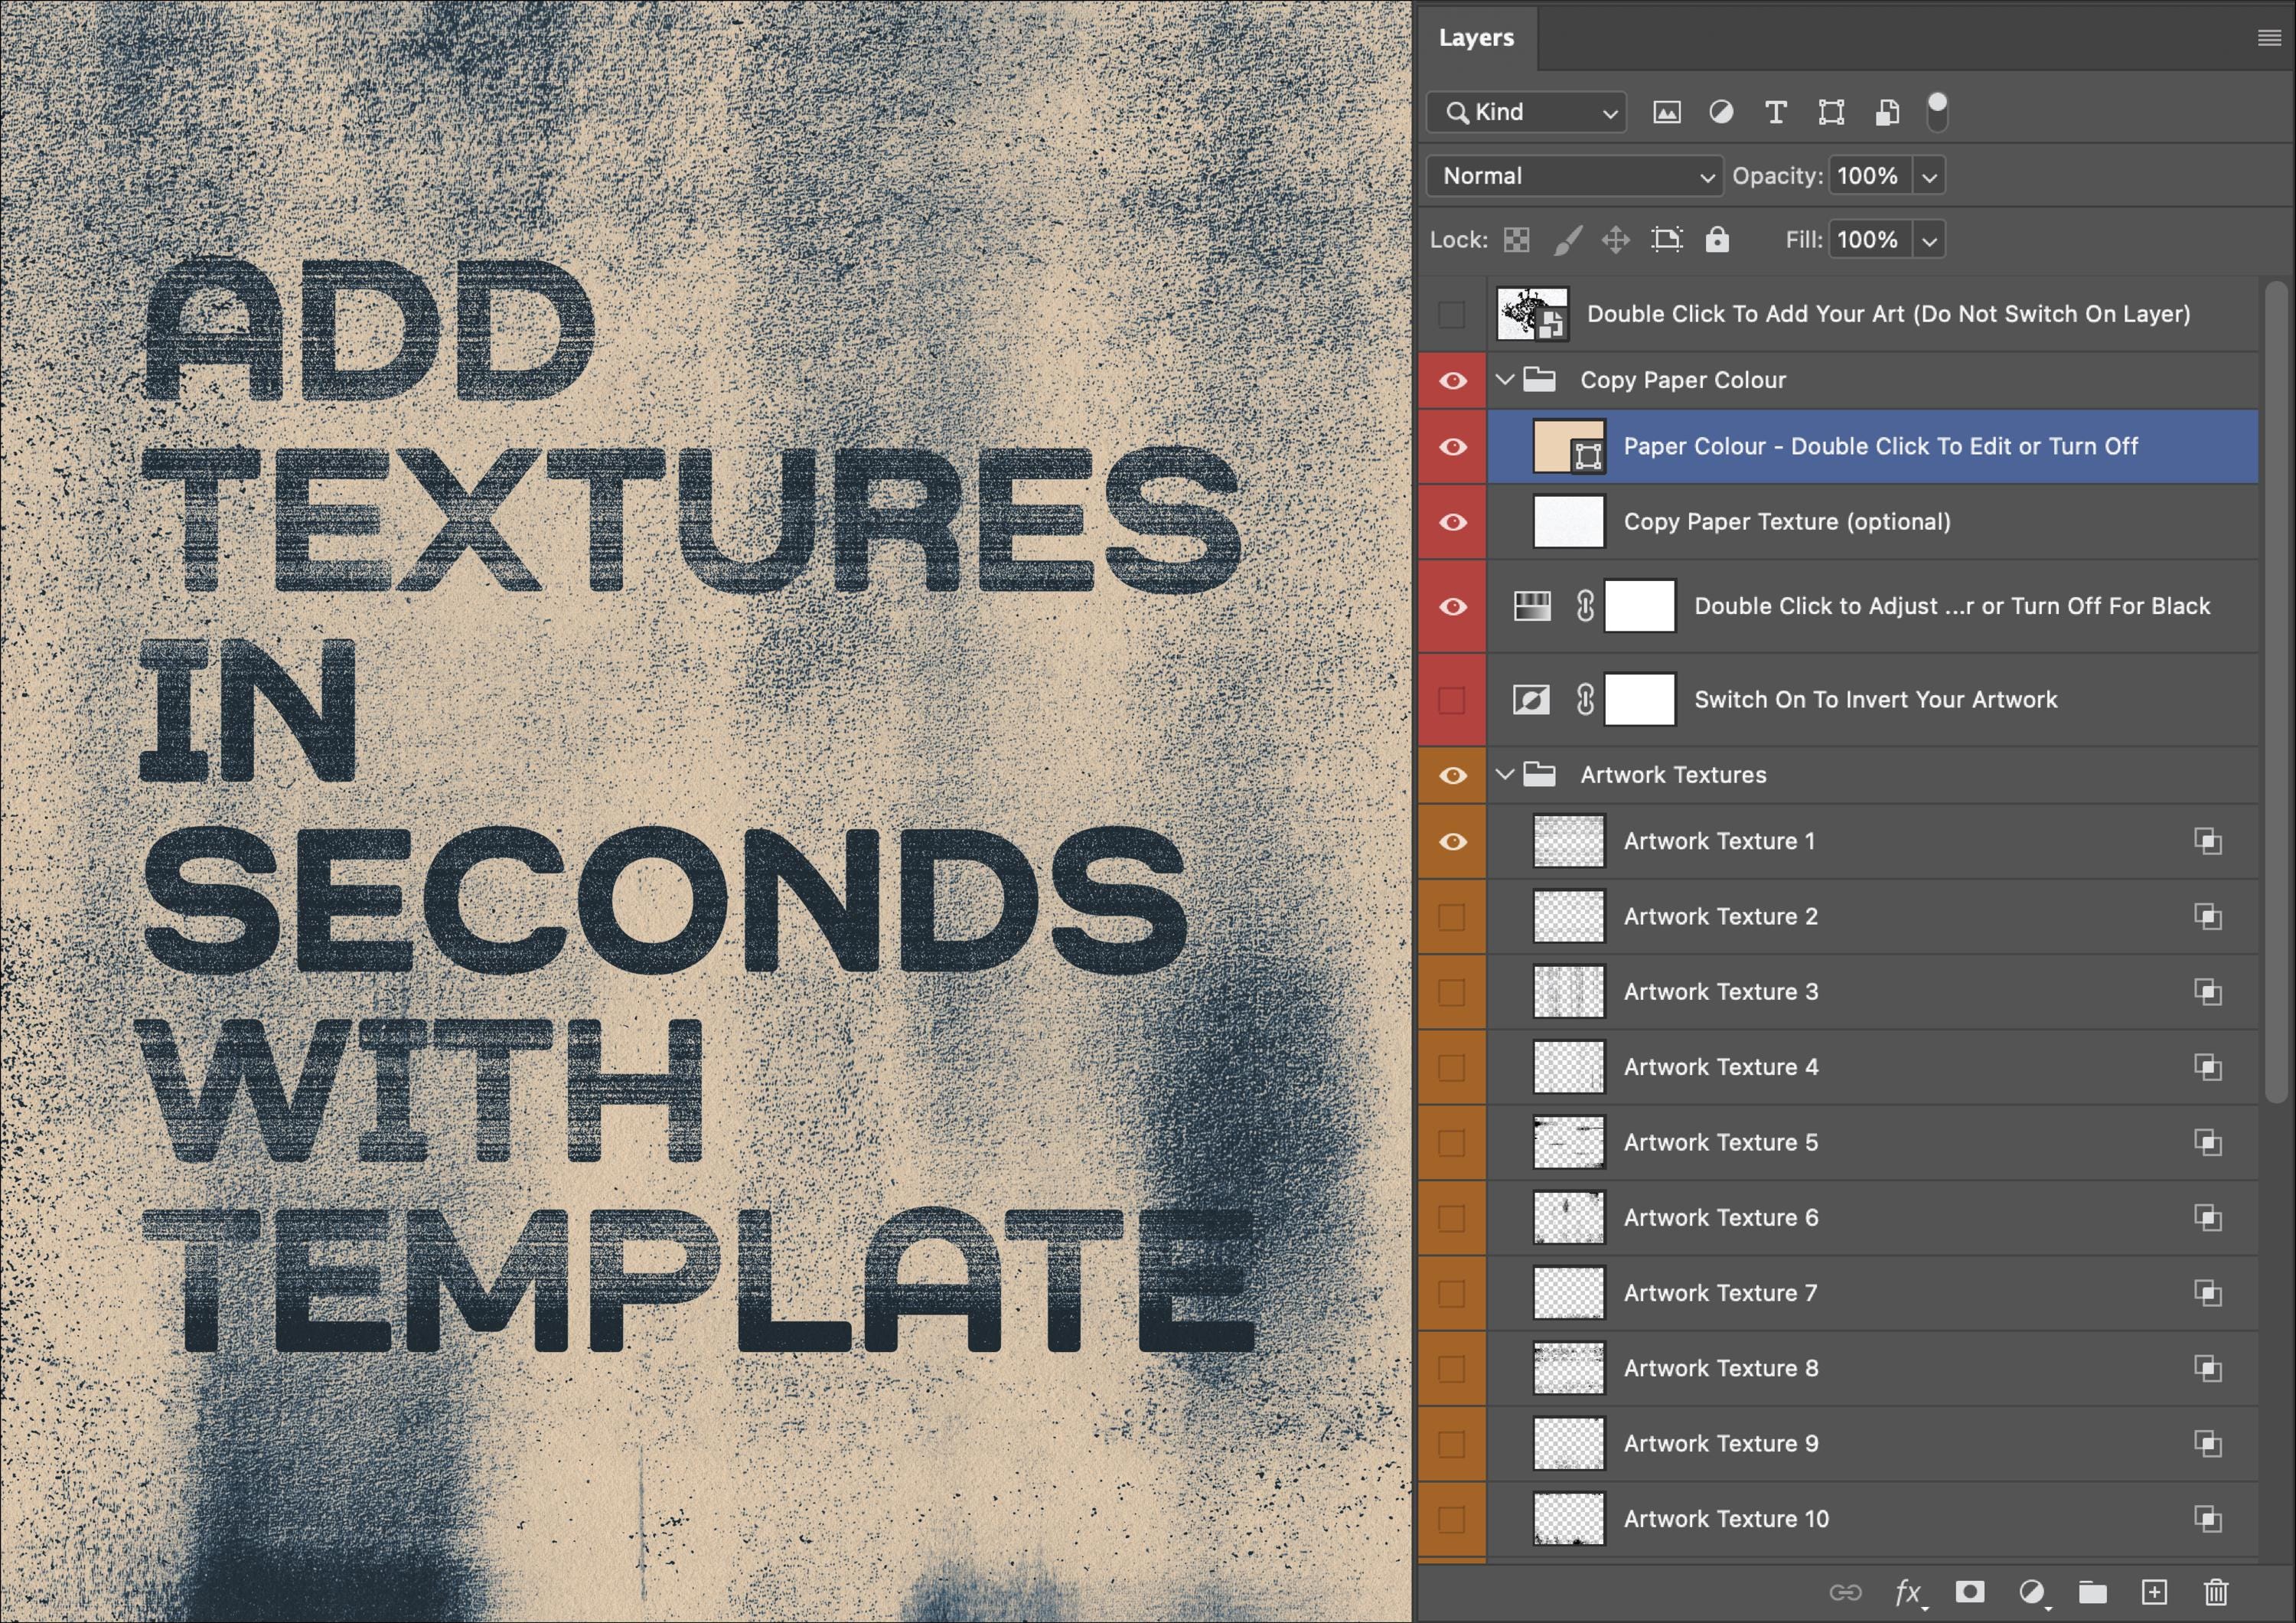Select the Type layers filter icon
Image resolution: width=2296 pixels, height=1623 pixels.
[x=1776, y=112]
